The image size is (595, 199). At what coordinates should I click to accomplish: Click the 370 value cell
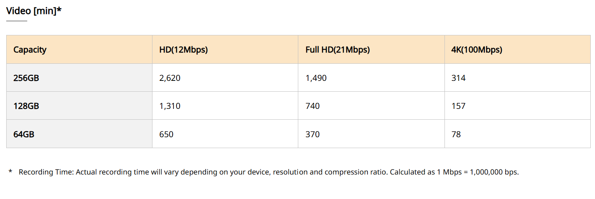(x=313, y=134)
